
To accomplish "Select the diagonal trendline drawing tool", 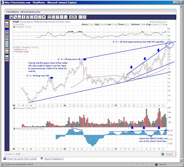I will (15, 17).
